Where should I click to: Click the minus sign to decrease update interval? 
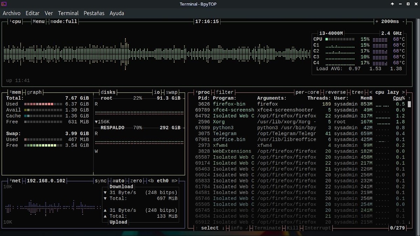point(404,21)
